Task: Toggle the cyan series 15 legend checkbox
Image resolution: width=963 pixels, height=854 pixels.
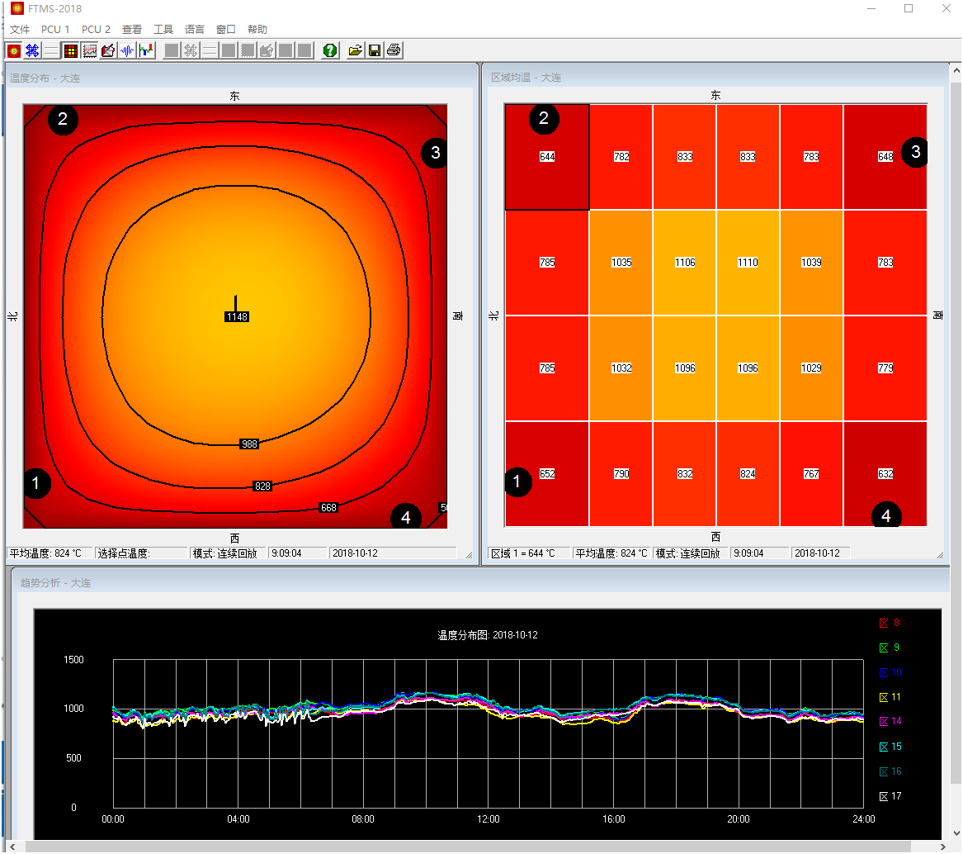Action: [884, 747]
